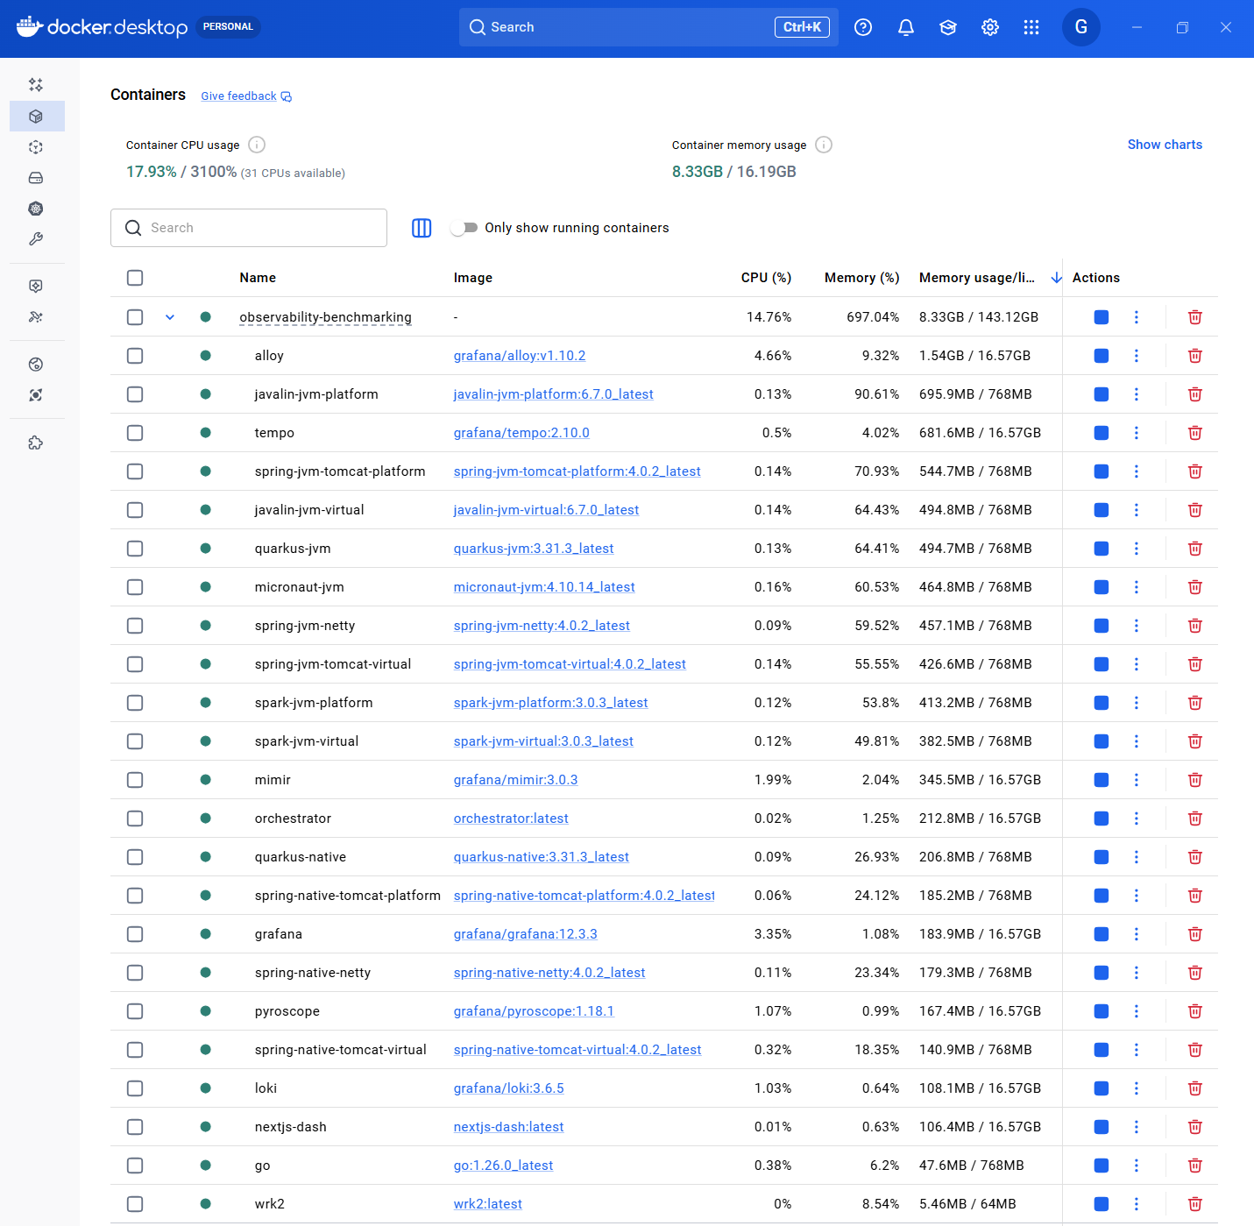Viewport: 1254px width, 1226px height.
Task: Check the select-all containers checkbox
Action: pos(135,278)
